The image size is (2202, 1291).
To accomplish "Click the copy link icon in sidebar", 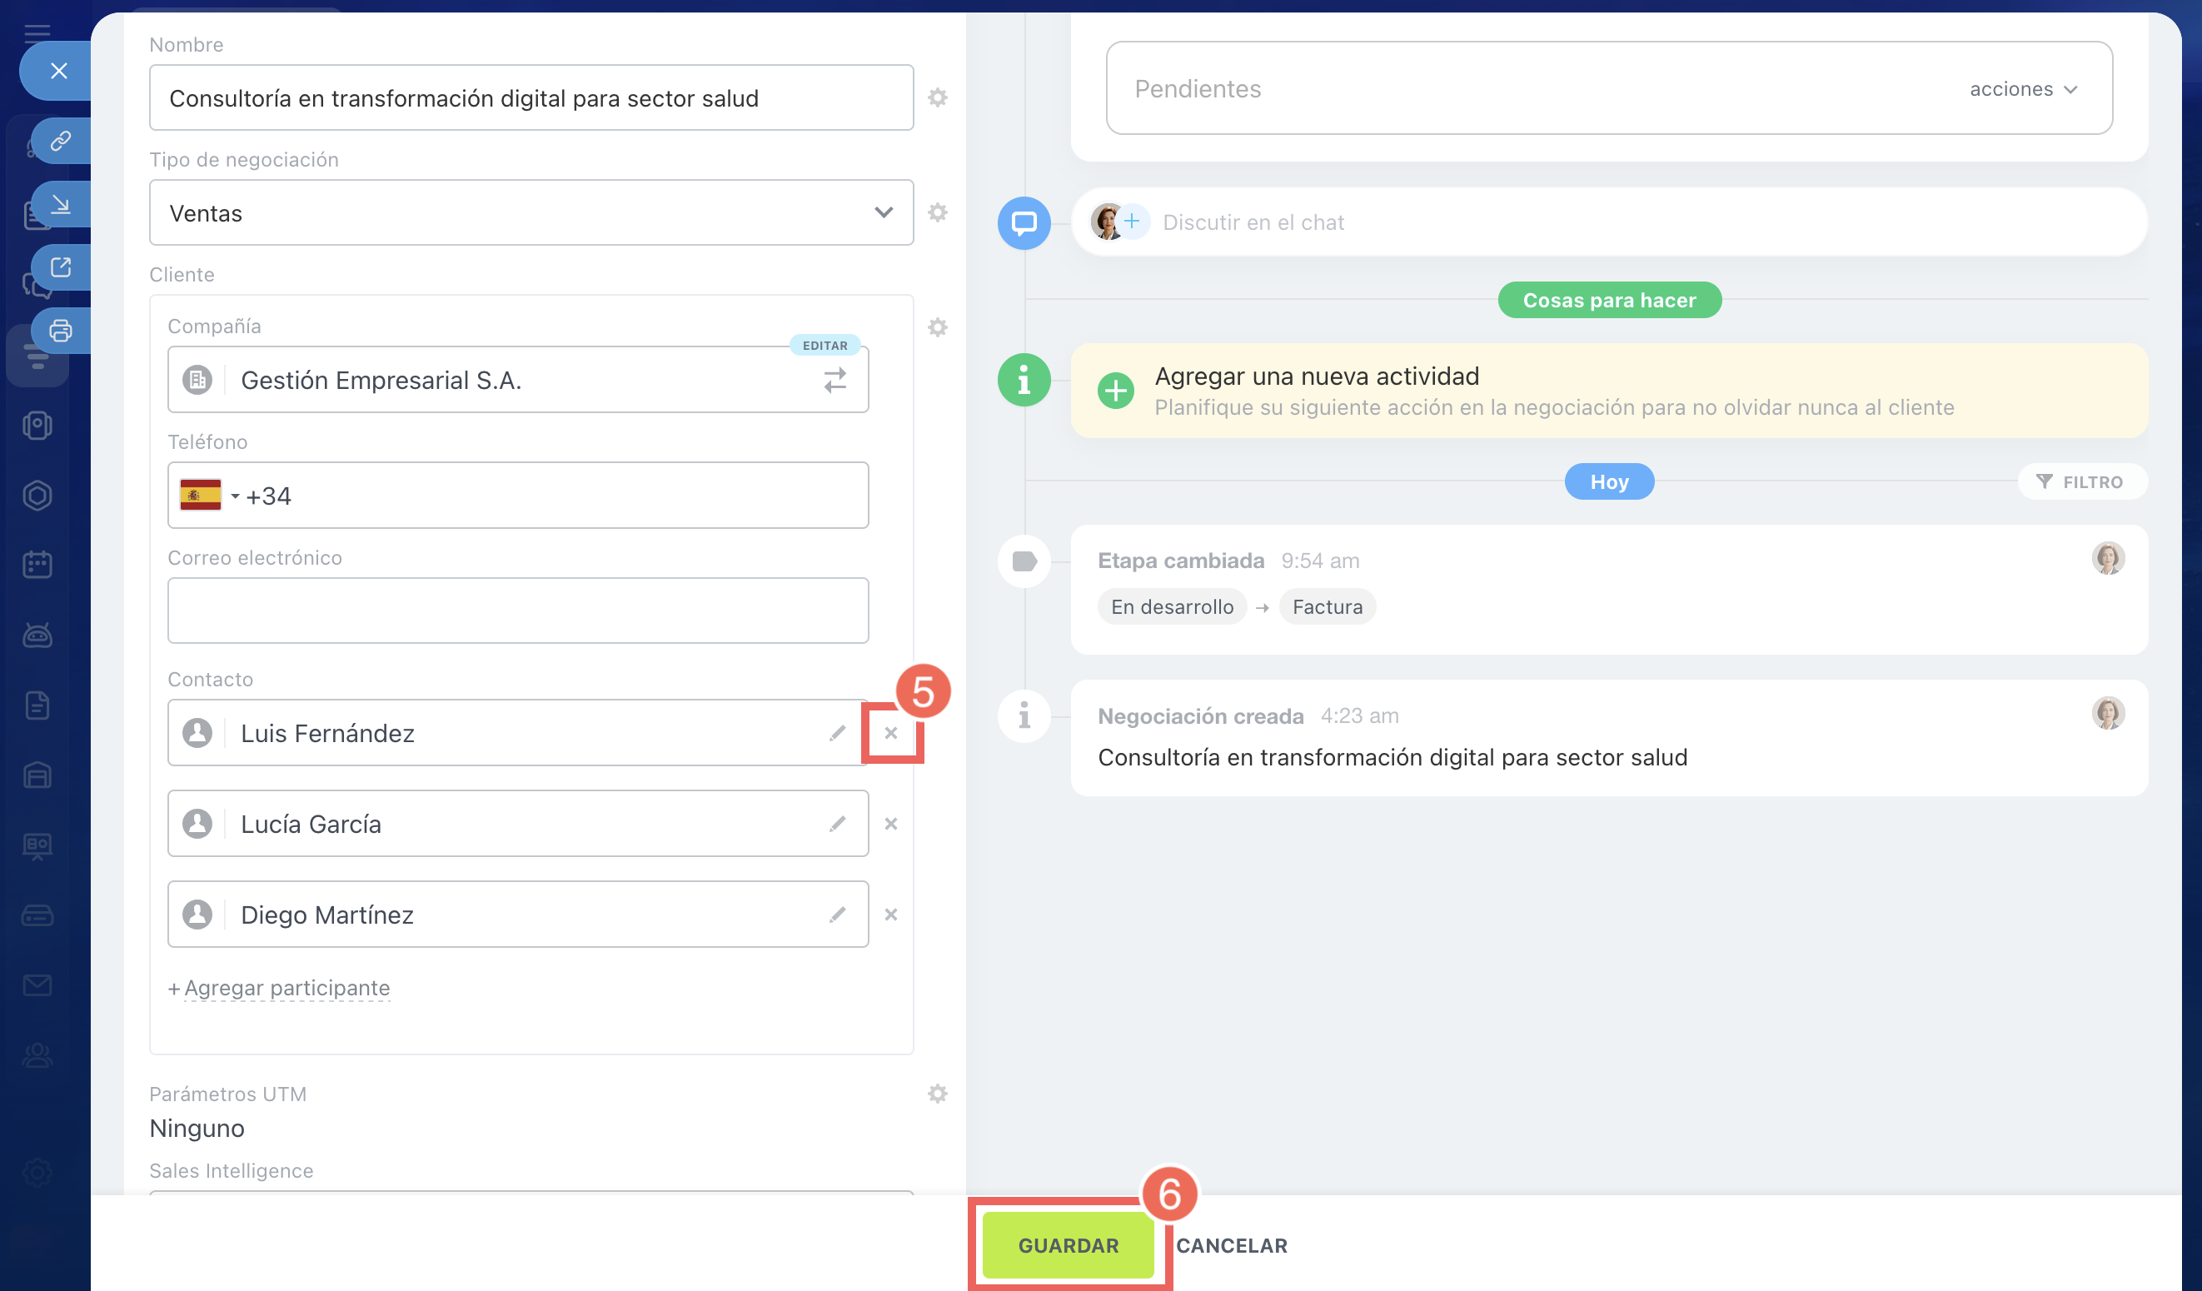I will [x=60, y=141].
